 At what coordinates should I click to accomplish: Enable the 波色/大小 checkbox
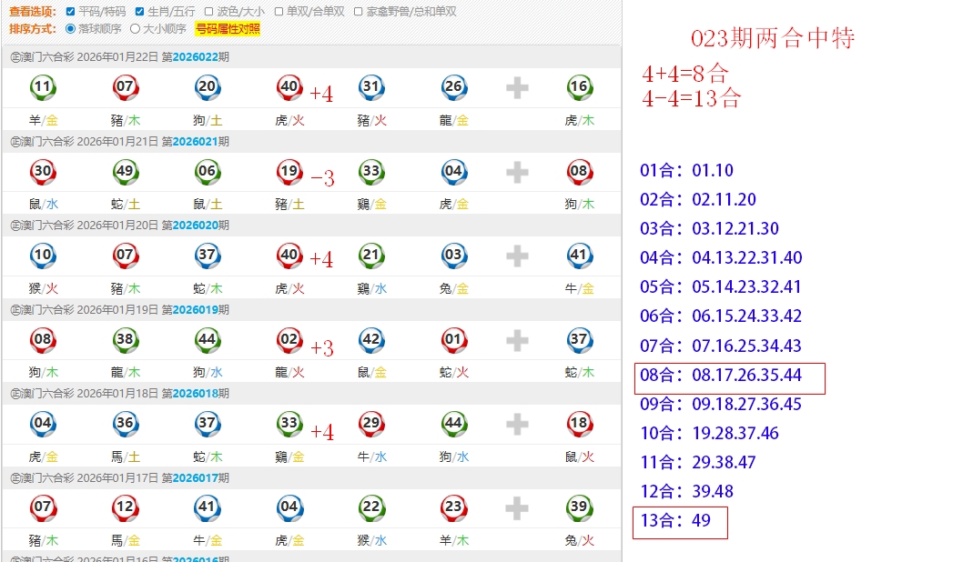tap(209, 12)
